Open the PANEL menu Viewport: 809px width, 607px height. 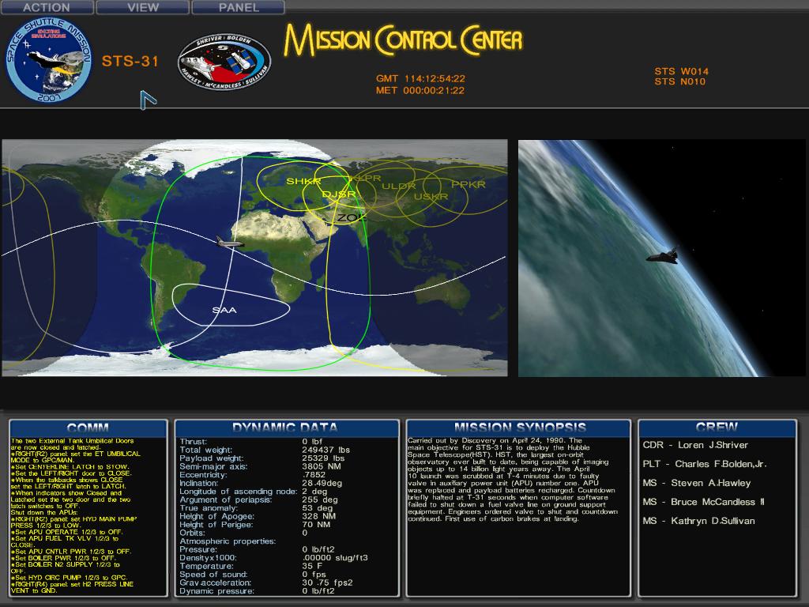[239, 7]
